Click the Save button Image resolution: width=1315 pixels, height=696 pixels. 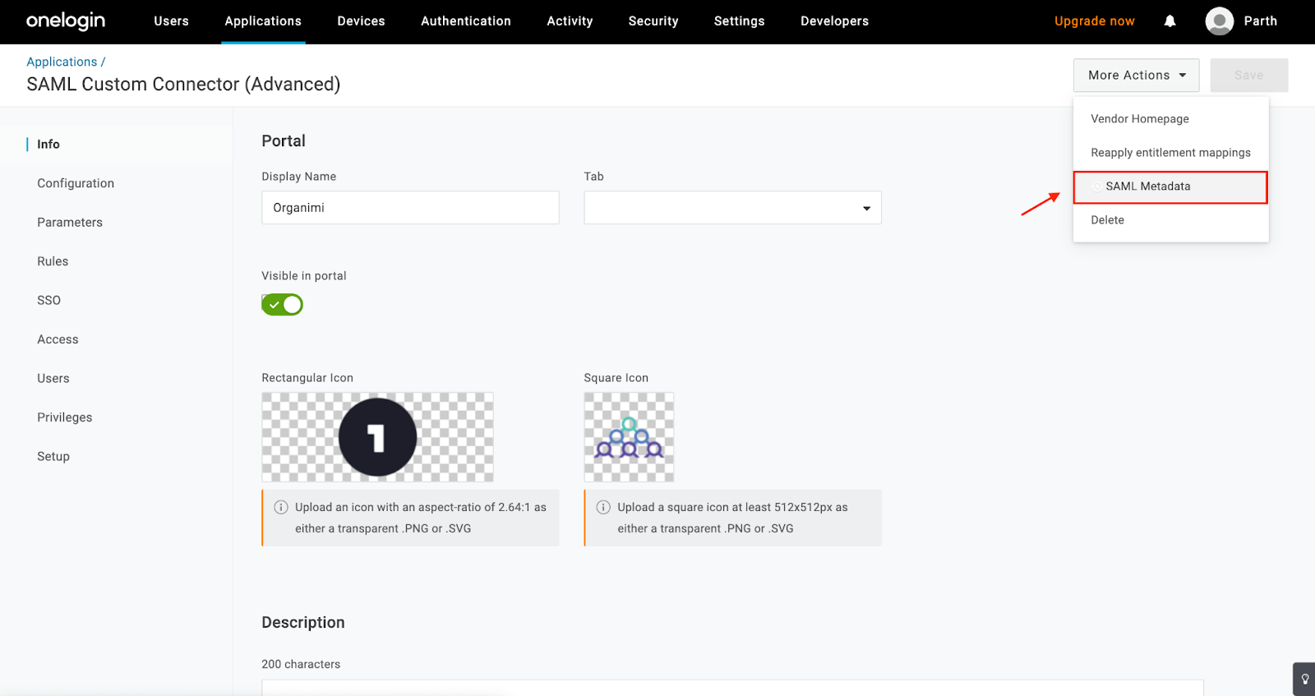coord(1248,76)
